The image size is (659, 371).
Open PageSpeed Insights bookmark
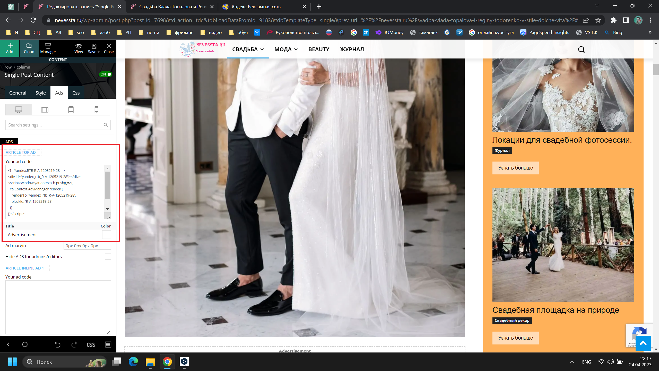tap(545, 32)
